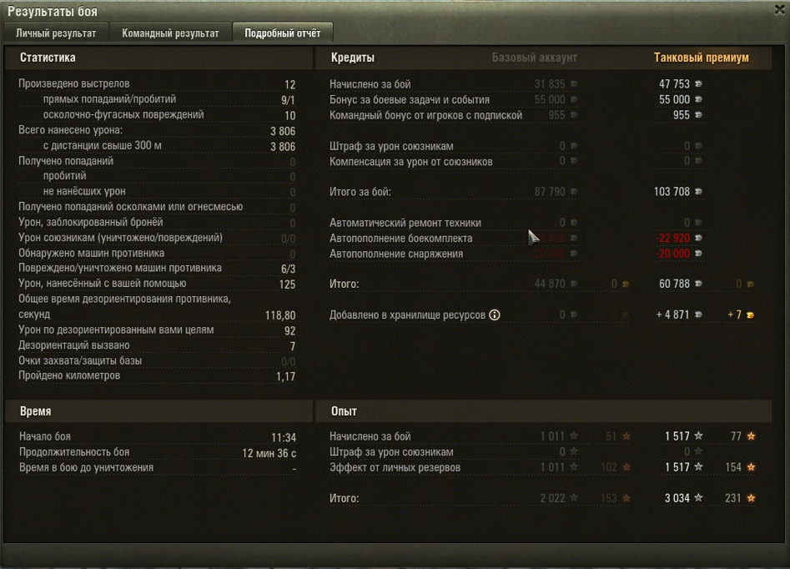
Task: Switch to the Личный результат tab
Action: click(55, 33)
